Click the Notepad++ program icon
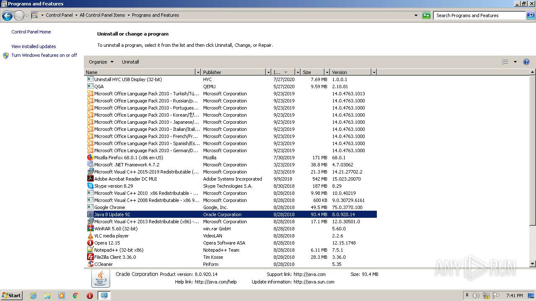536x301 pixels. (90, 250)
